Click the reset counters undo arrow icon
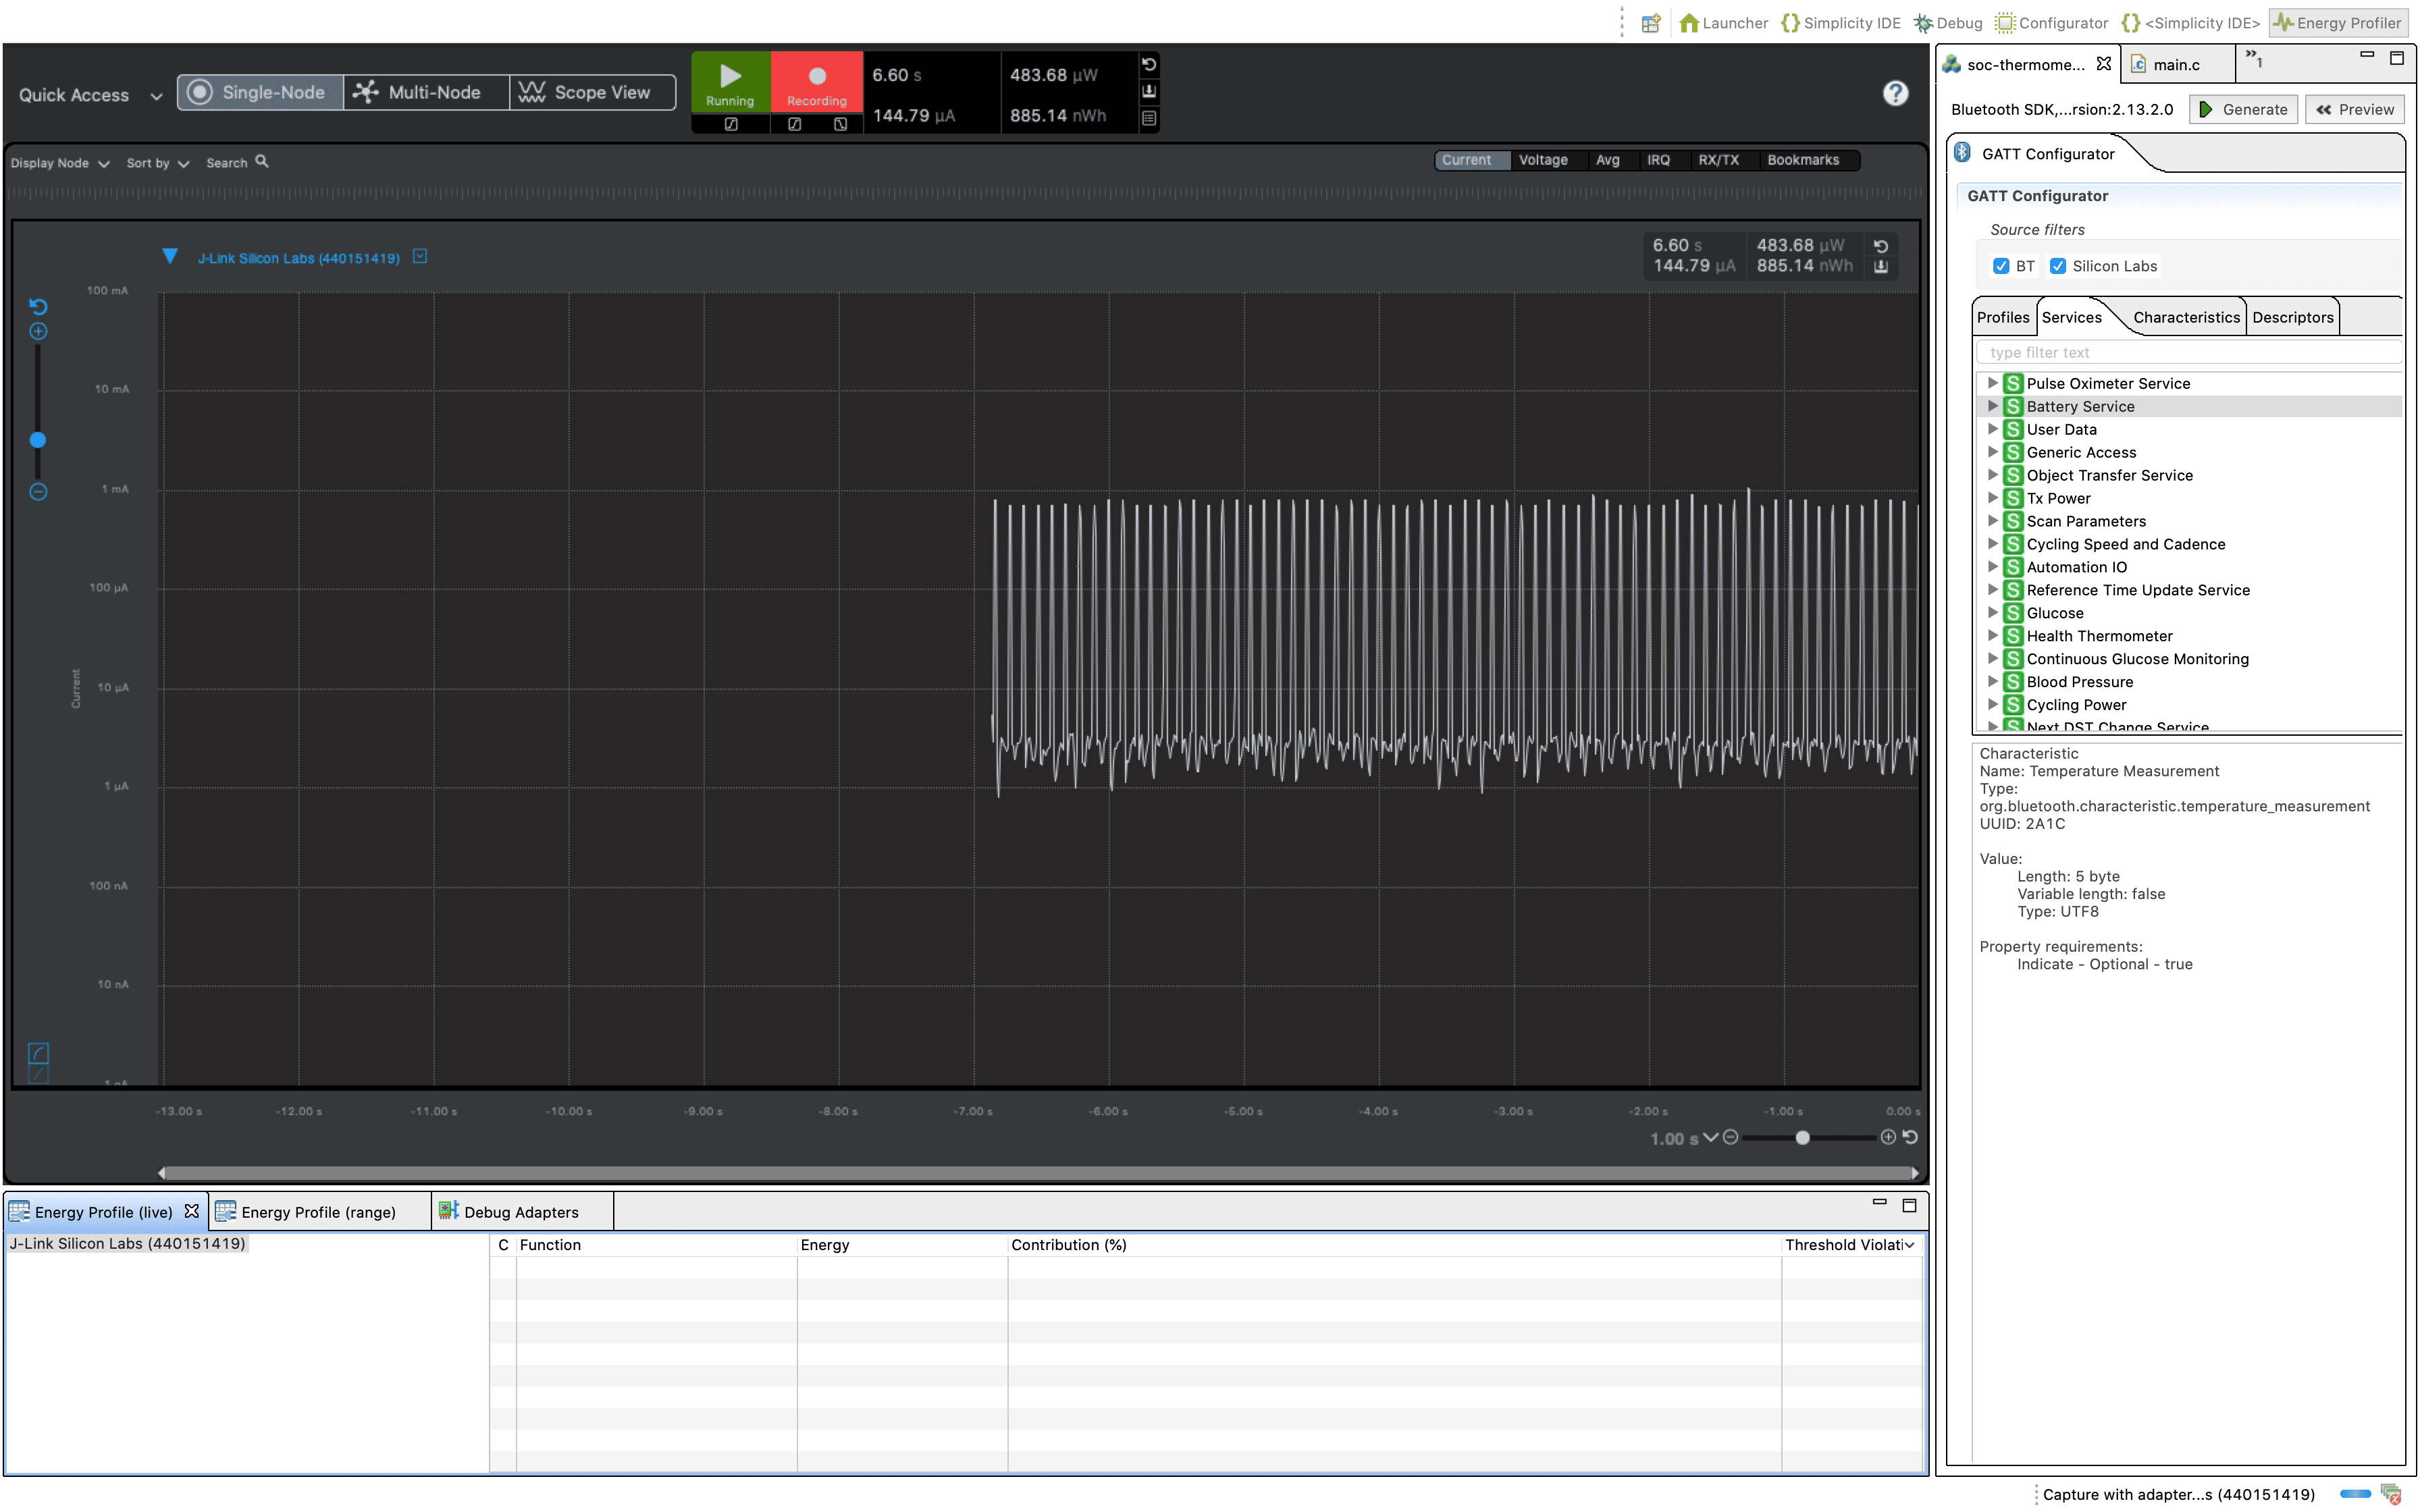Image resolution: width=2420 pixels, height=1512 pixels. coord(1149,64)
